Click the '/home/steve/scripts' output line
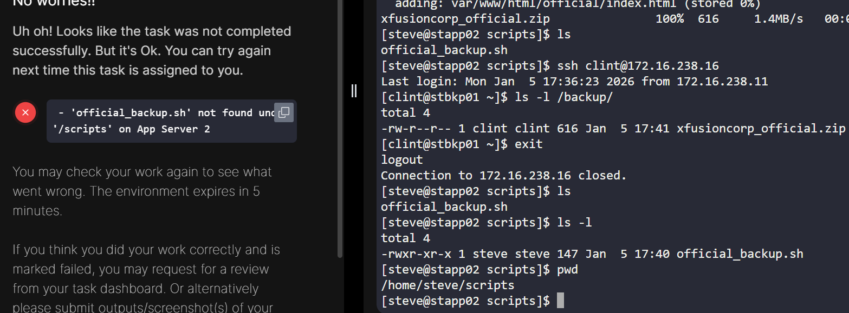The height and width of the screenshot is (313, 849). [448, 285]
